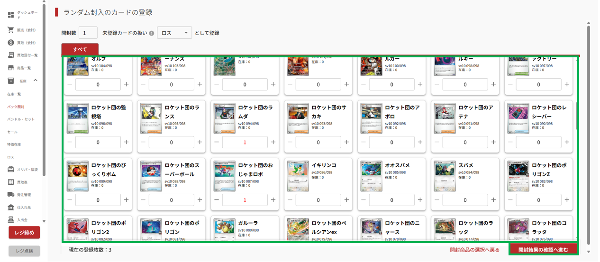Click the supplier building icon (仕入れ先)
Viewport: 600px width, 262px height.
[11, 208]
